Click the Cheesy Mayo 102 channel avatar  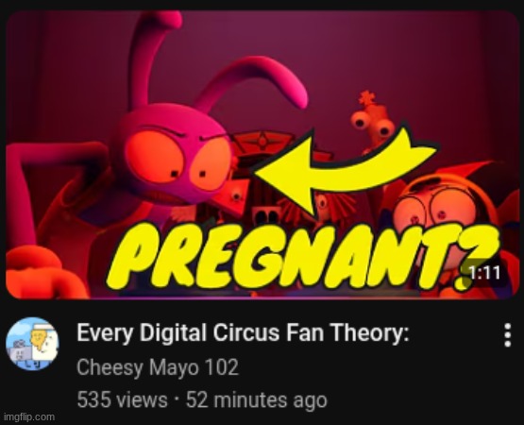coord(32,344)
